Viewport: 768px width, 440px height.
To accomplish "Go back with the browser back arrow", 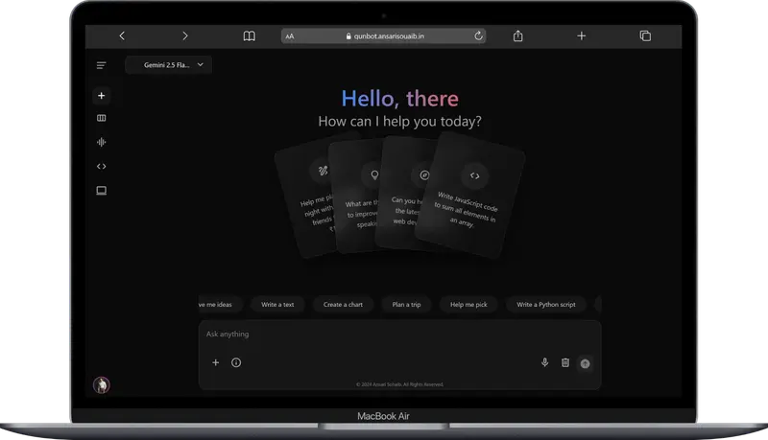I will (x=122, y=35).
